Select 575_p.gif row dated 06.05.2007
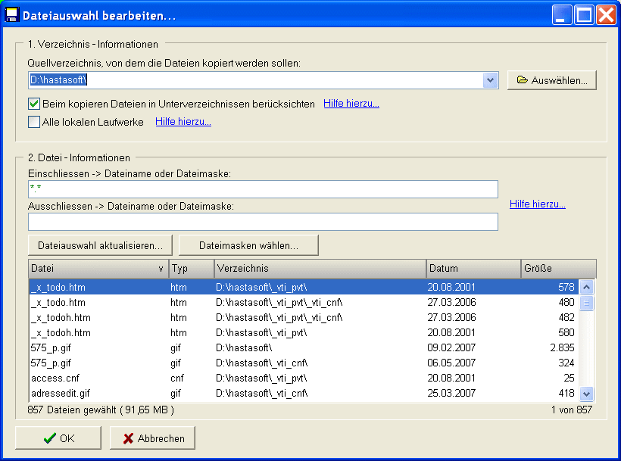The height and width of the screenshot is (461, 621). pos(304,363)
